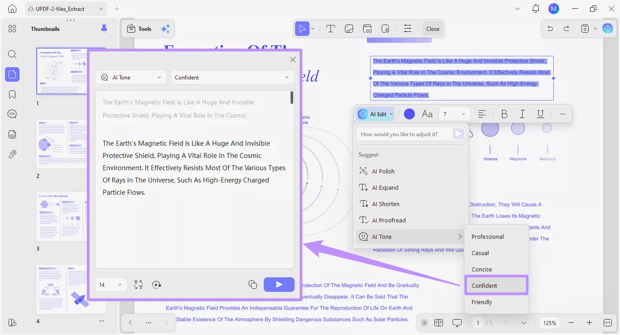Image resolution: width=620 pixels, height=335 pixels.
Task: Open the 125% zoom level dropdown
Action: coord(550,323)
